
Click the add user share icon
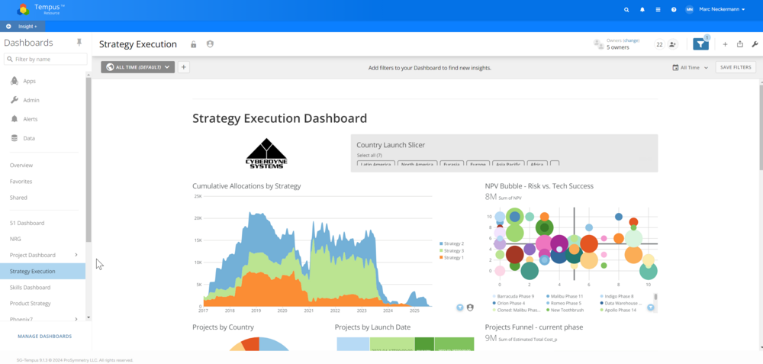click(x=673, y=44)
